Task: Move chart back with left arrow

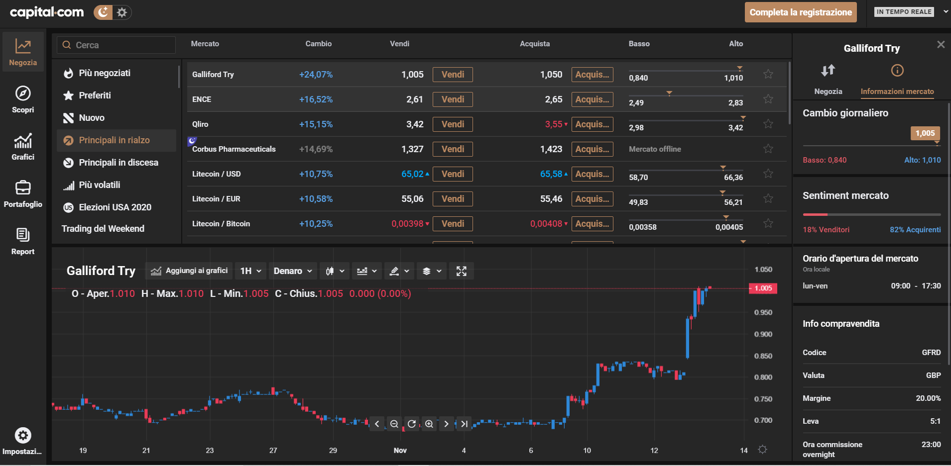Action: pyautogui.click(x=377, y=424)
